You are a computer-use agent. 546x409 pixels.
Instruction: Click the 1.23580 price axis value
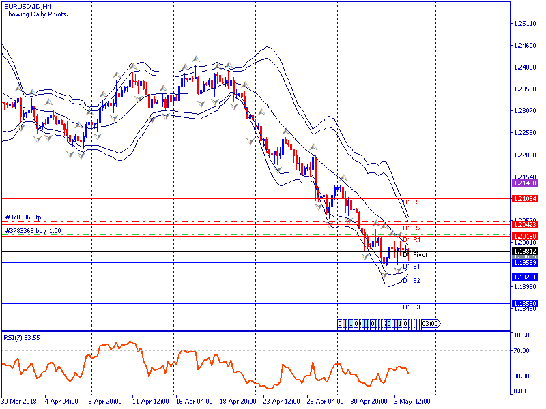525,89
